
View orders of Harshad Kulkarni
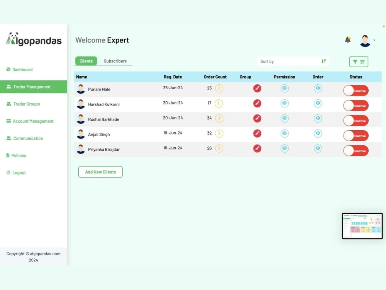(x=318, y=103)
